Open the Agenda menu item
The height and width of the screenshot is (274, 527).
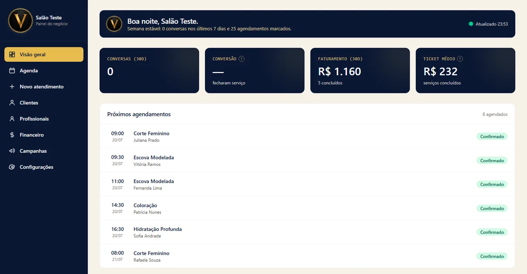(44, 70)
